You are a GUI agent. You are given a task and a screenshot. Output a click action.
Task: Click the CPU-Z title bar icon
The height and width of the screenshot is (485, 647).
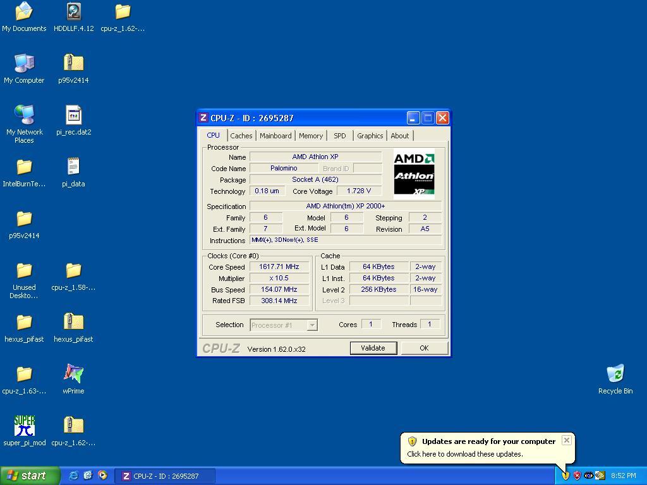tap(203, 117)
